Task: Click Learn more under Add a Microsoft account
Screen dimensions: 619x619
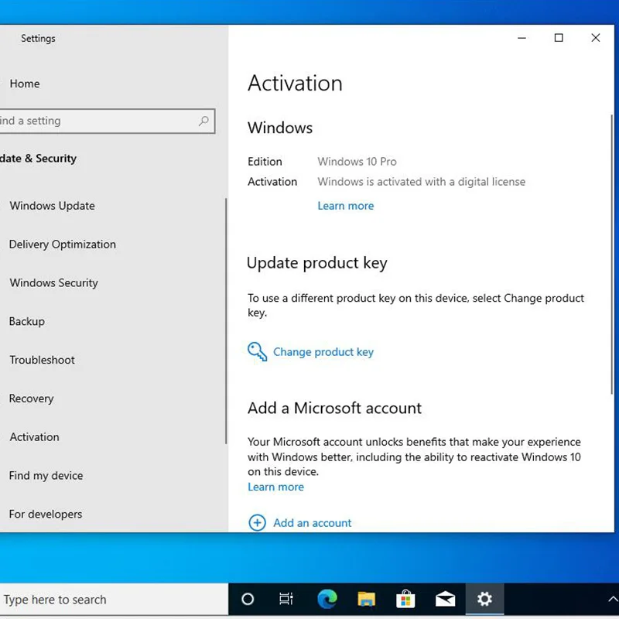Action: (x=275, y=487)
